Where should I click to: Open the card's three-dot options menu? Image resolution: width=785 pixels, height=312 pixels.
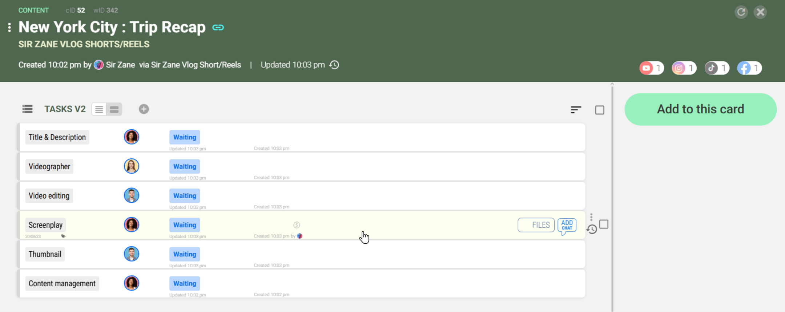(9, 27)
